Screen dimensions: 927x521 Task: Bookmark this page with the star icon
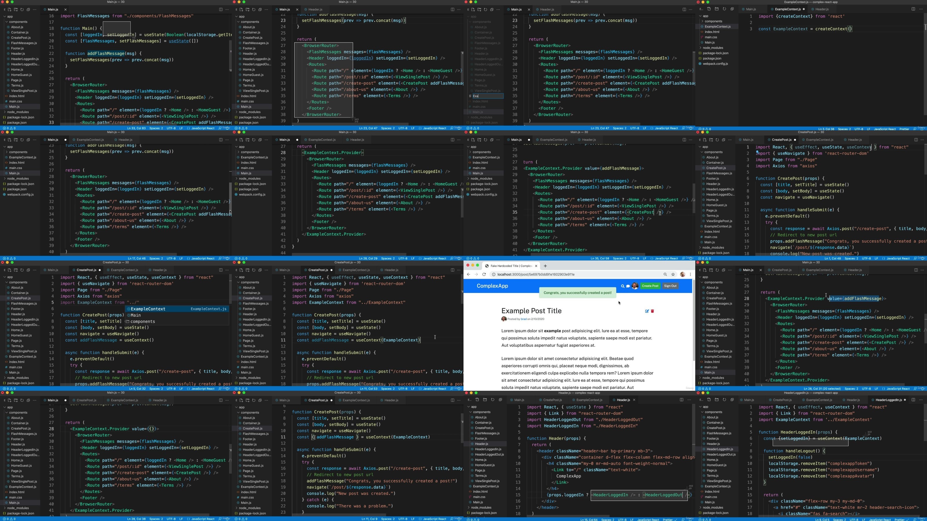[673, 274]
